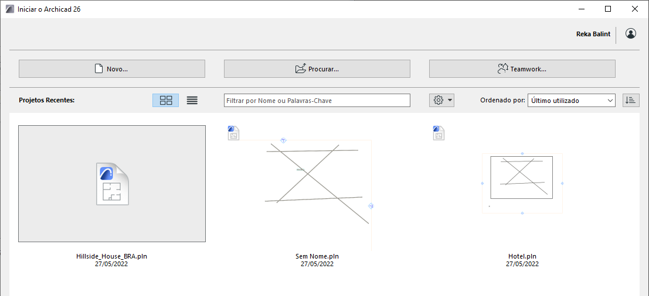The height and width of the screenshot is (296, 649).
Task: Focus the Filtrar por Nome ou Palavras-Chave field
Action: click(x=317, y=100)
